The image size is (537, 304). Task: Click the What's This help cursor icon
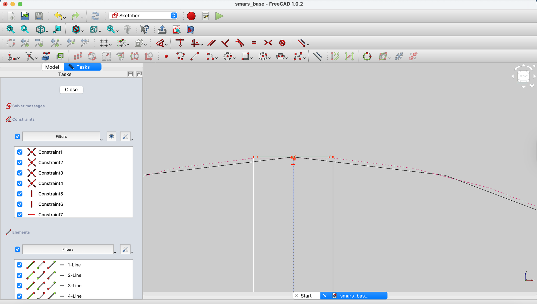pyautogui.click(x=145, y=29)
